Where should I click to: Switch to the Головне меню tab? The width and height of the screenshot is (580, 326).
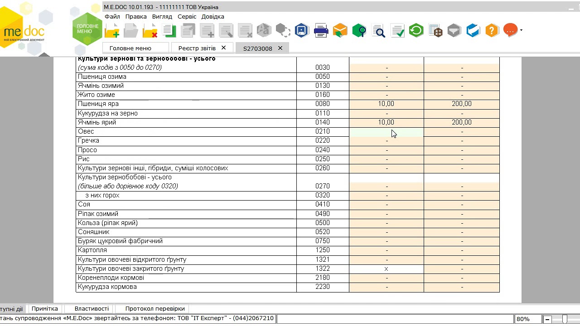coord(135,48)
